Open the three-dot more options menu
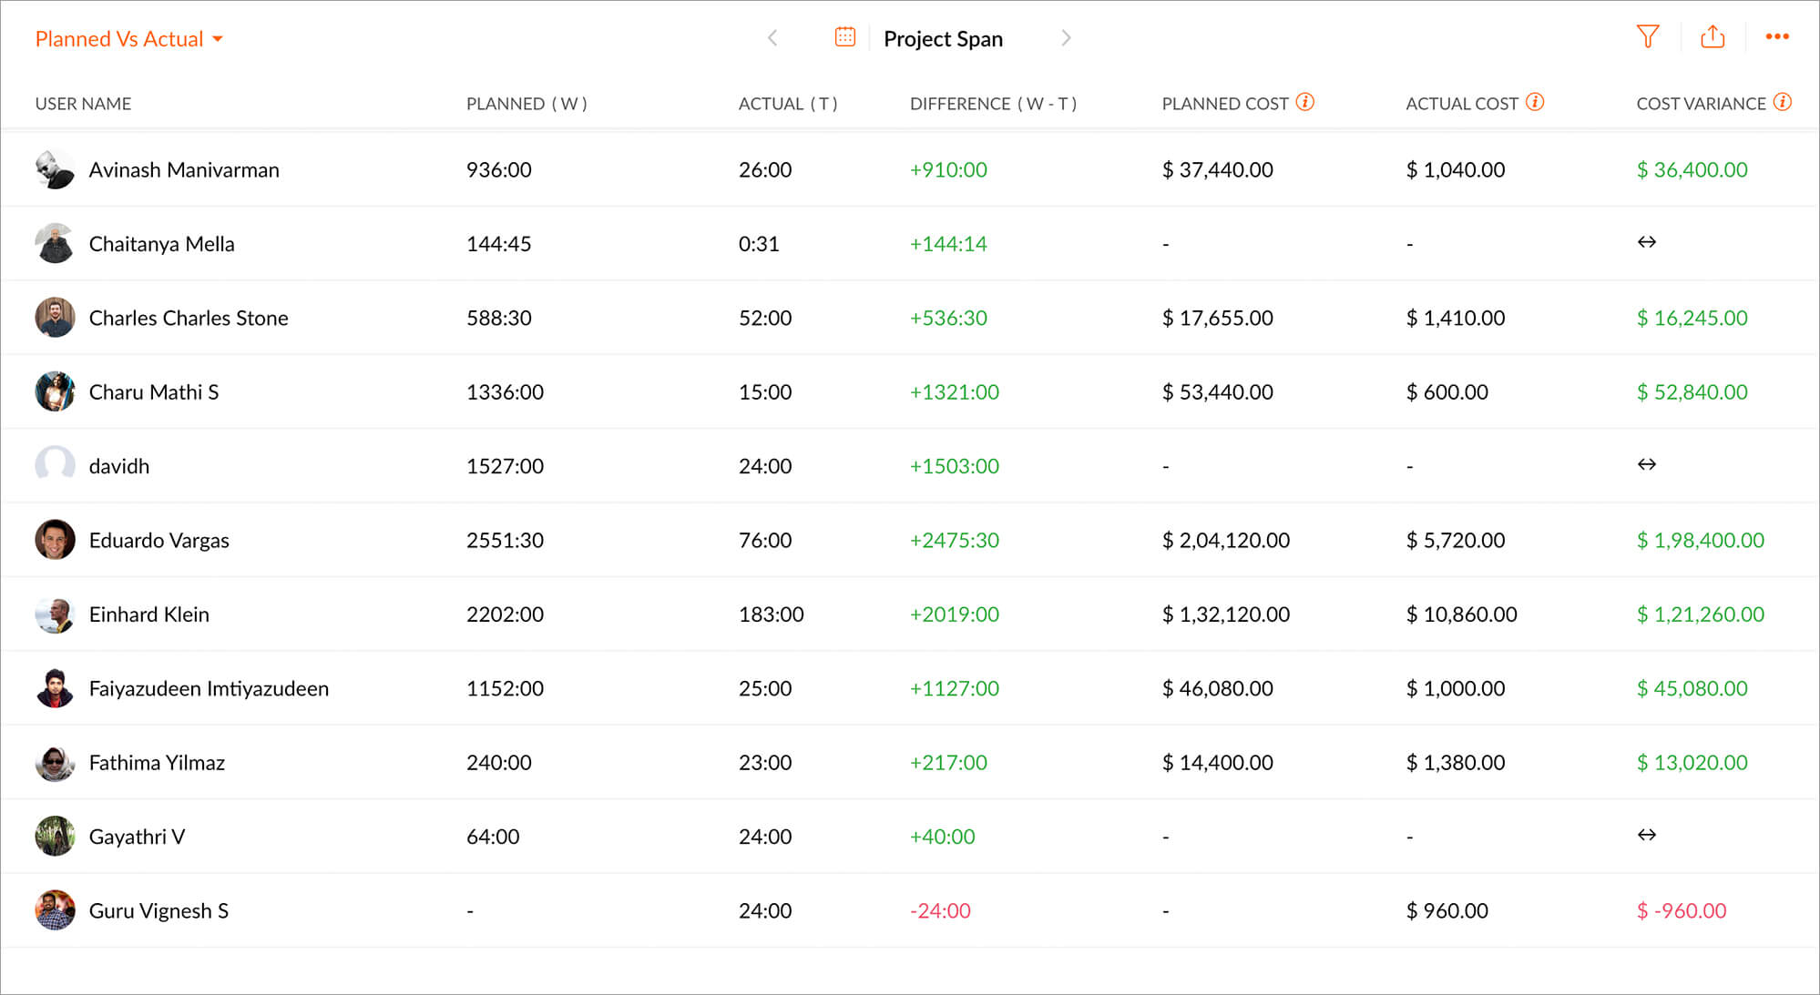The height and width of the screenshot is (995, 1820). point(1777,37)
